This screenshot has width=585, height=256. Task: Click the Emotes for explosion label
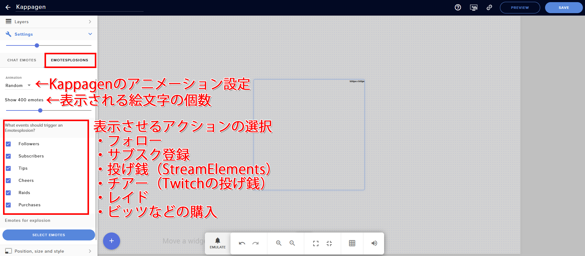[x=27, y=220]
